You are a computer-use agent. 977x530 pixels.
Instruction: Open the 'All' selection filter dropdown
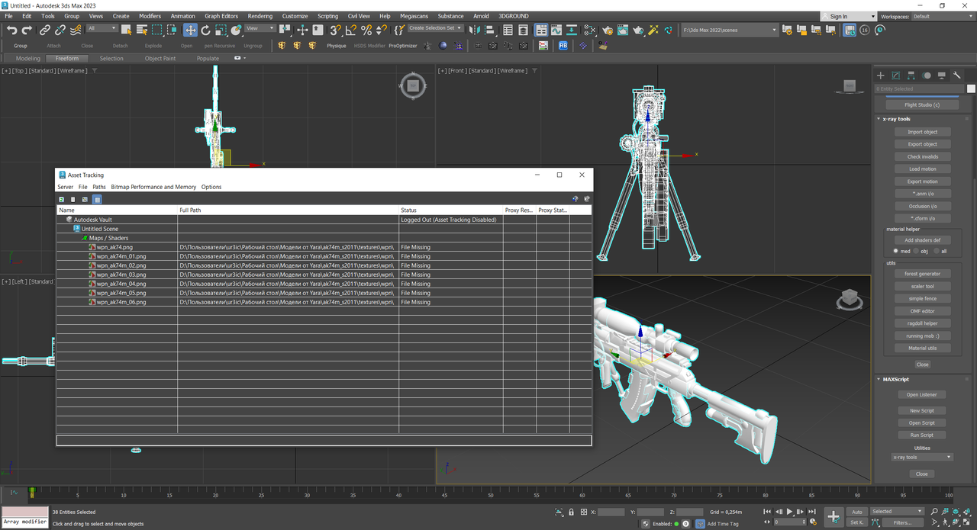102,28
